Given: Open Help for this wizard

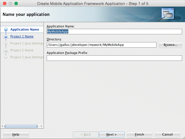Looking at the screenshot, I should (x=16, y=134).
